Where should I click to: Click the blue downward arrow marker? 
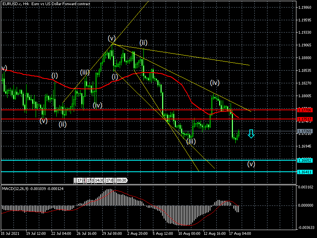point(250,134)
